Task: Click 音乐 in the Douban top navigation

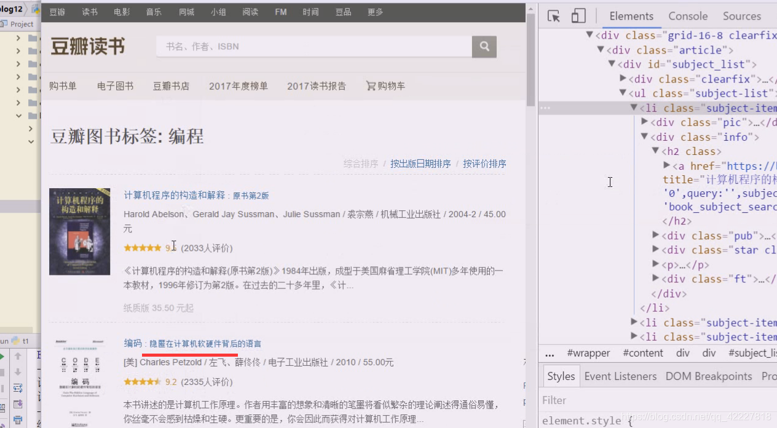Action: coord(154,12)
